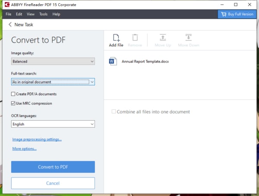Screen dimensions: 259x196
Task: Click the Word document icon of Annual Report Template
Action: click(113, 61)
